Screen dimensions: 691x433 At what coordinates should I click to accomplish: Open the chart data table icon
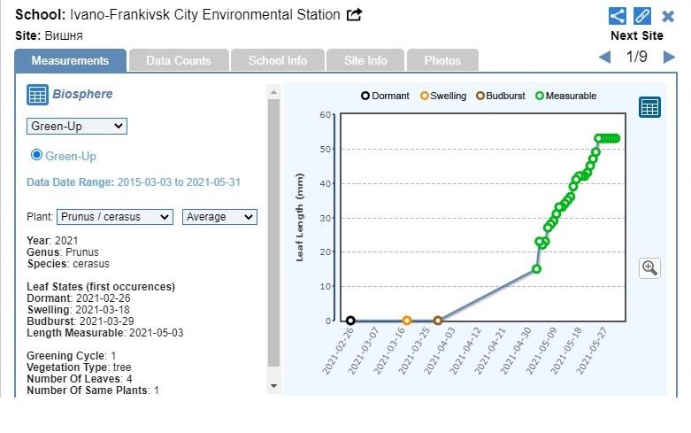[x=650, y=107]
